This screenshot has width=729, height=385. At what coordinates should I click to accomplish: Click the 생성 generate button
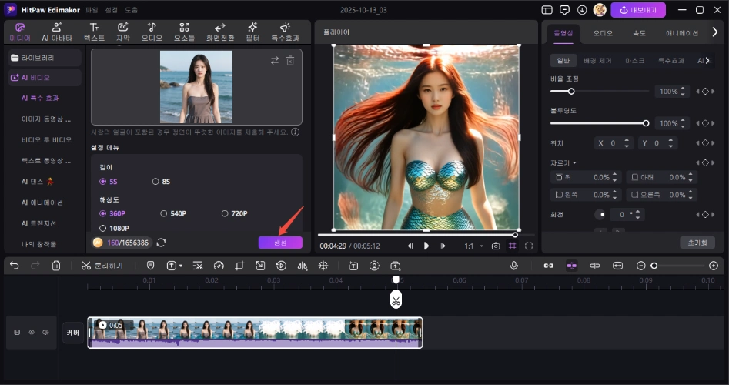click(280, 243)
